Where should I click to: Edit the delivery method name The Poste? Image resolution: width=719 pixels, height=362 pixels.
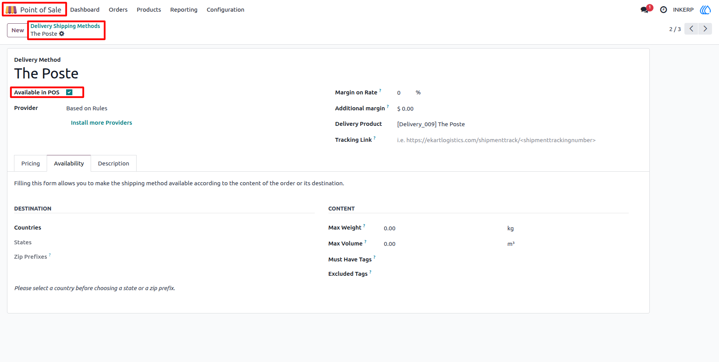pos(46,74)
